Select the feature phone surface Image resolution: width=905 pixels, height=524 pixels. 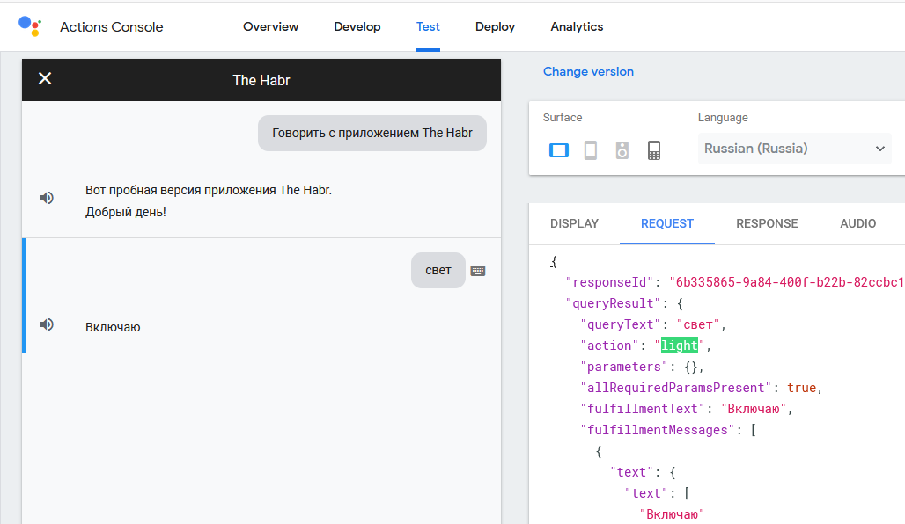point(654,150)
